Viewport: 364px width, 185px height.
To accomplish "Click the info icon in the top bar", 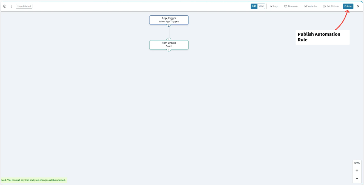I will (x=4, y=6).
